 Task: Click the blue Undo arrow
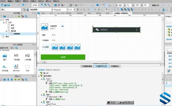(x=23, y=5)
